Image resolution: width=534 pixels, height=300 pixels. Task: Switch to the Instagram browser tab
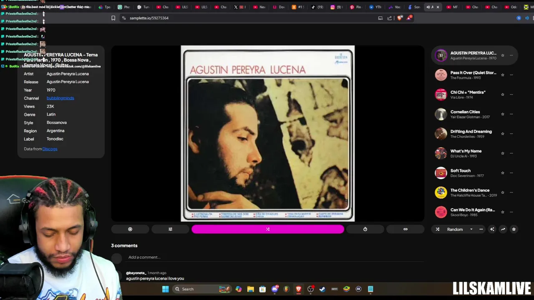click(x=336, y=7)
